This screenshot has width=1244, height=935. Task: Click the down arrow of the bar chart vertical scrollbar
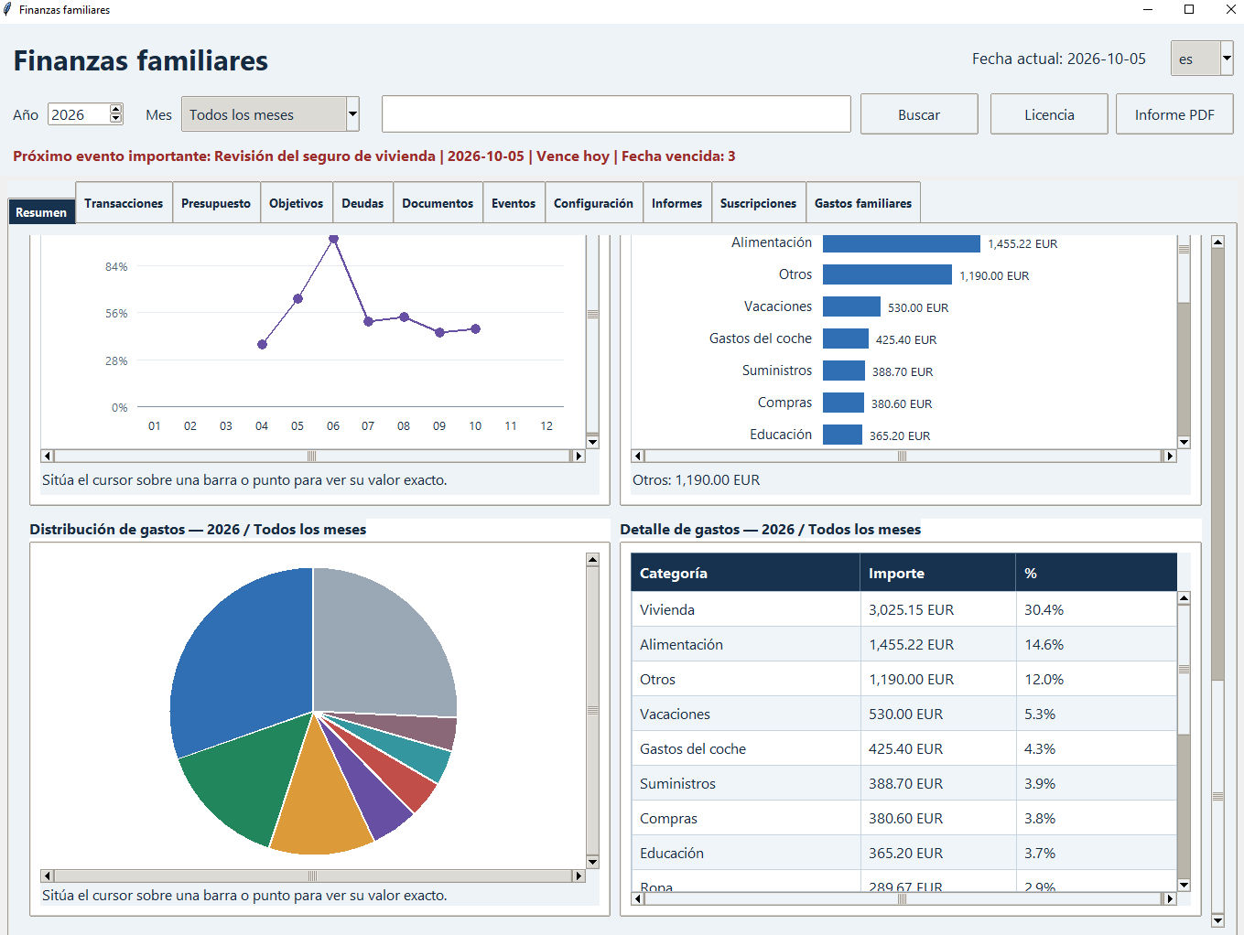pyautogui.click(x=1184, y=442)
